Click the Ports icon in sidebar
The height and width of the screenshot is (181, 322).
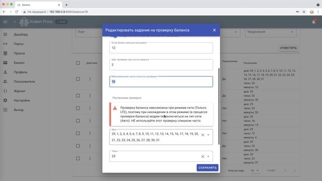coord(6,44)
